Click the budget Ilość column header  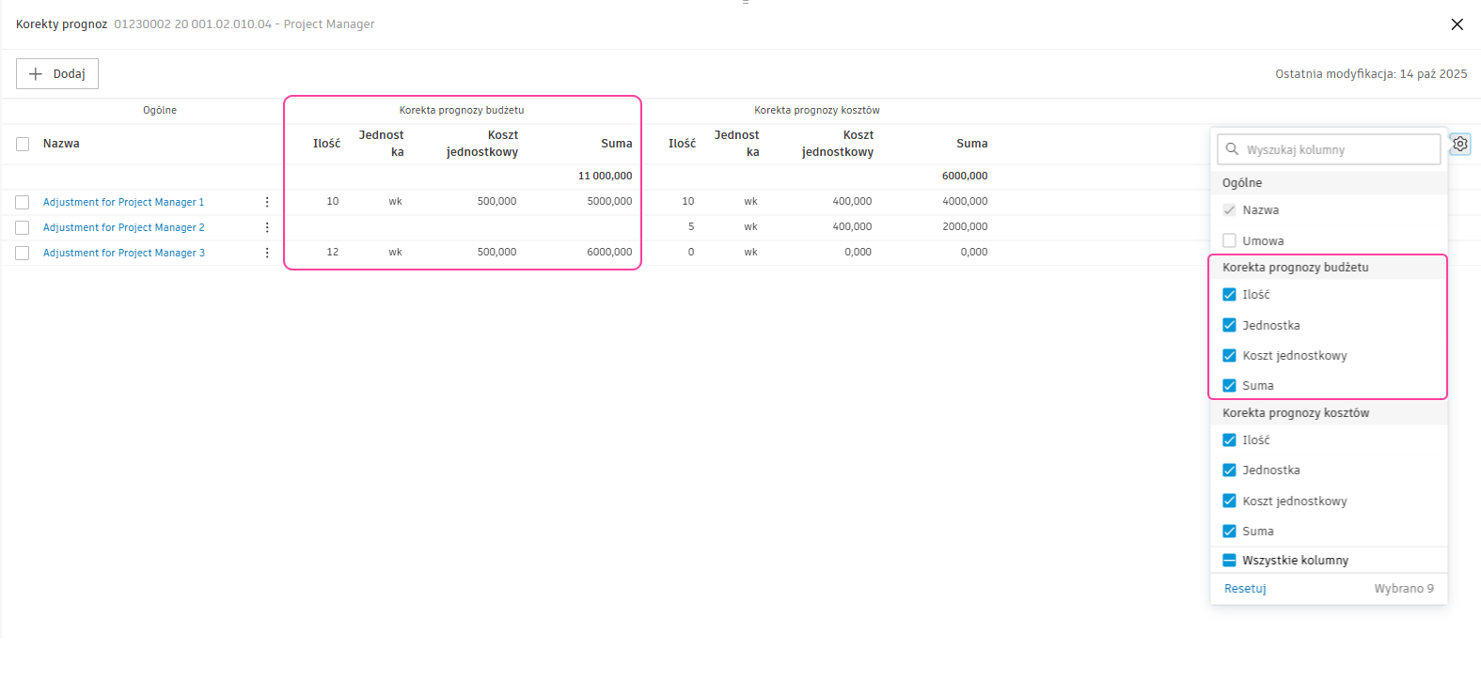326,144
